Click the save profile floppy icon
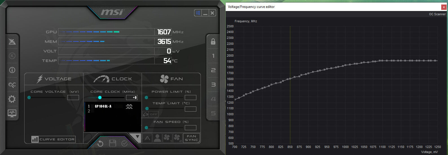 [113, 143]
